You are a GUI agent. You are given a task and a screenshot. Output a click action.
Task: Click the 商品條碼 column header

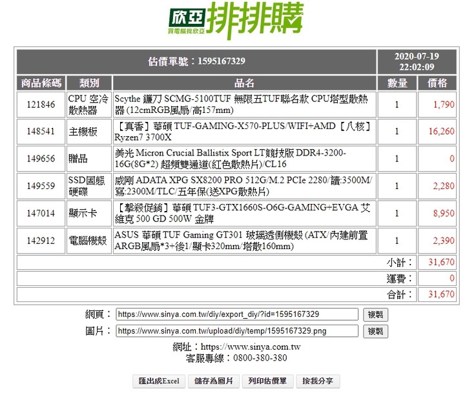tap(41, 83)
